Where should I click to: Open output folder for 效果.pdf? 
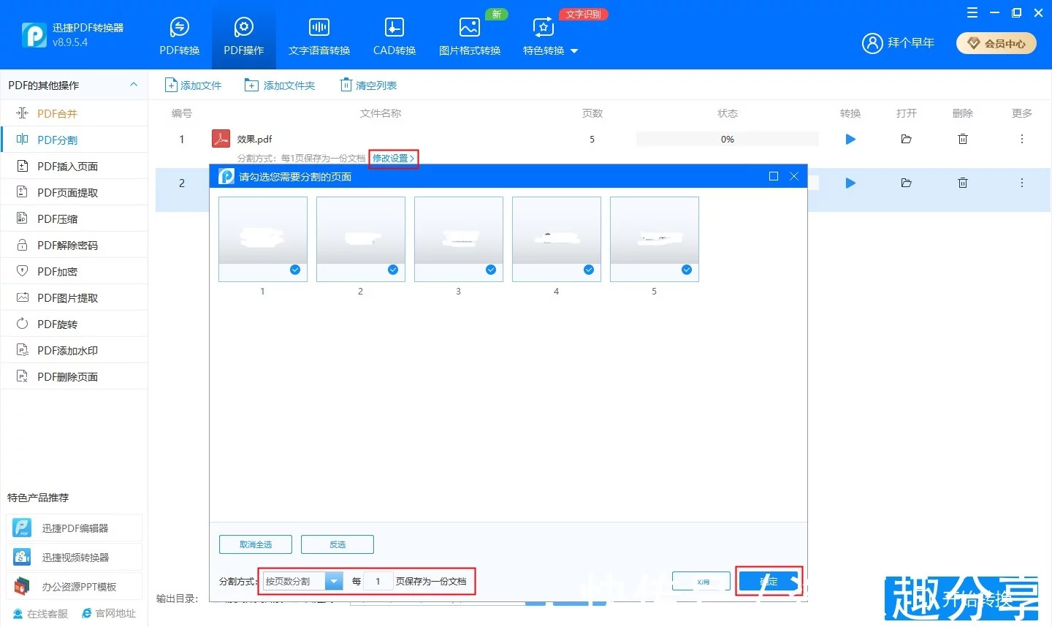pyautogui.click(x=906, y=139)
